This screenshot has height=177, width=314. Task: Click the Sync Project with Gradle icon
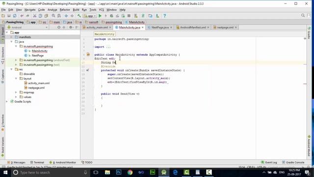click(x=143, y=16)
